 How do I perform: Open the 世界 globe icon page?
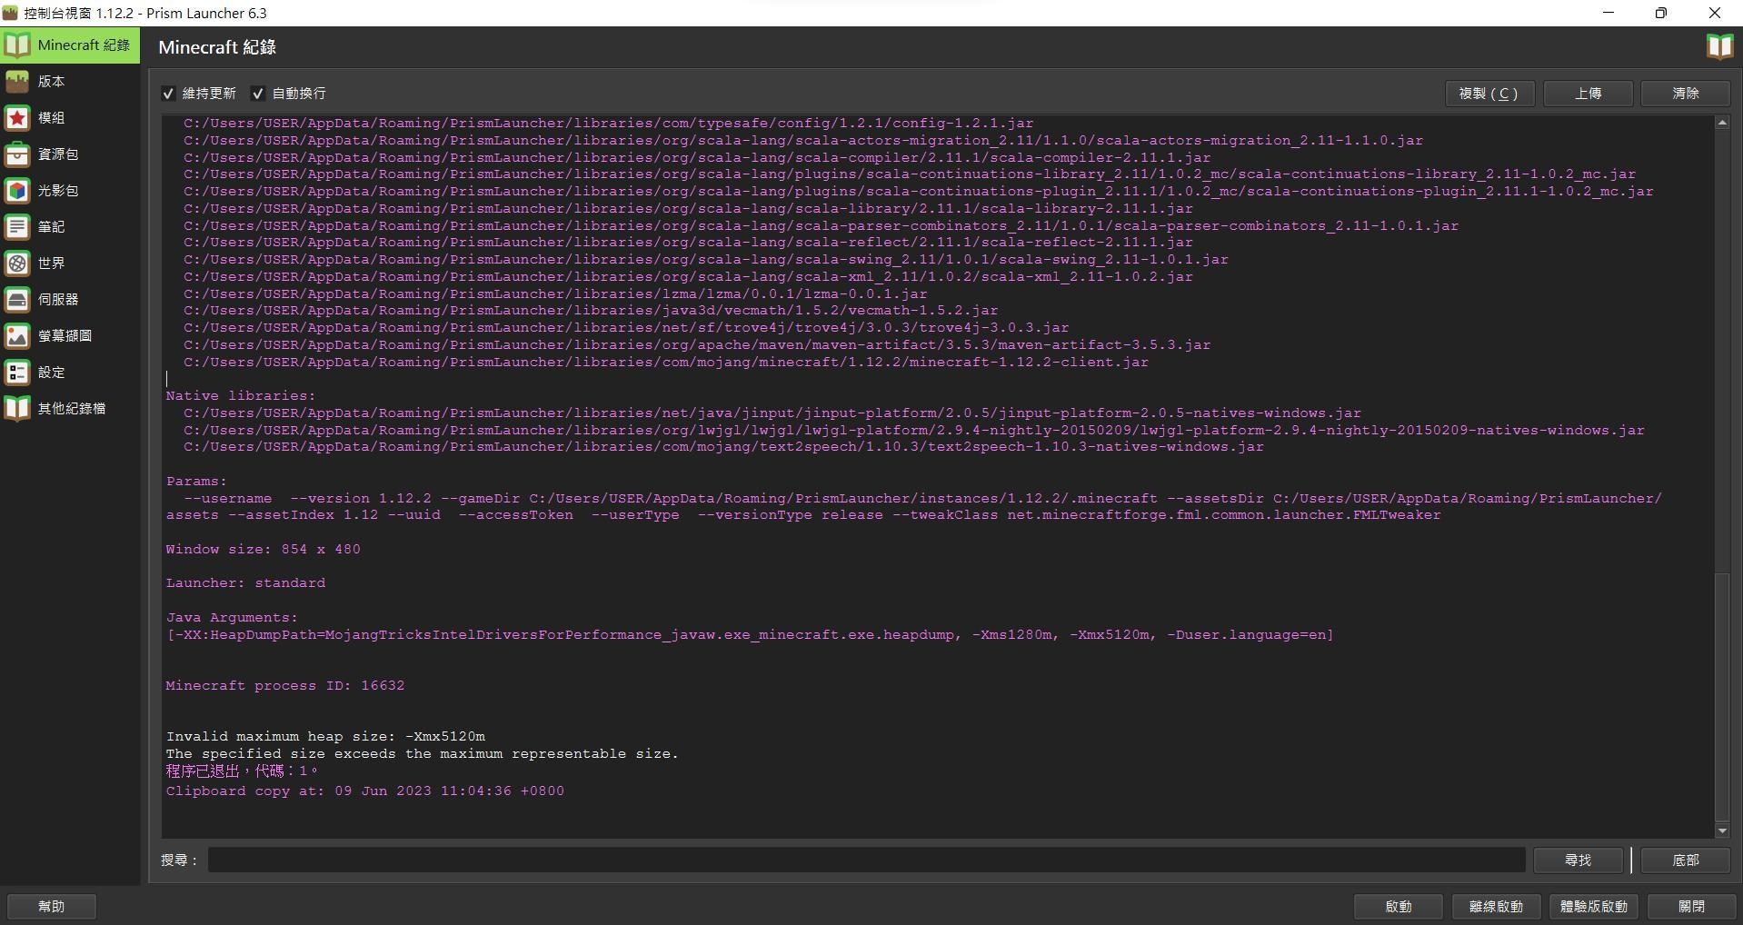pyautogui.click(x=17, y=264)
